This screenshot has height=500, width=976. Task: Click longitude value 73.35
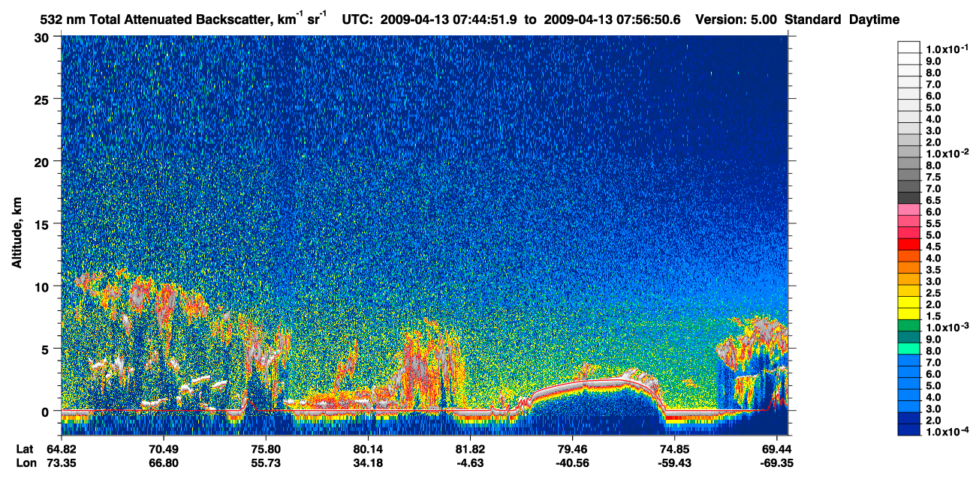[61, 463]
